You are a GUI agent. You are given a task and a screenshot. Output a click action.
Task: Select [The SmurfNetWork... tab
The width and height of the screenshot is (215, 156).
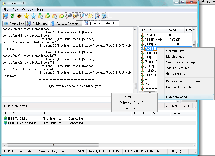coord(101,23)
